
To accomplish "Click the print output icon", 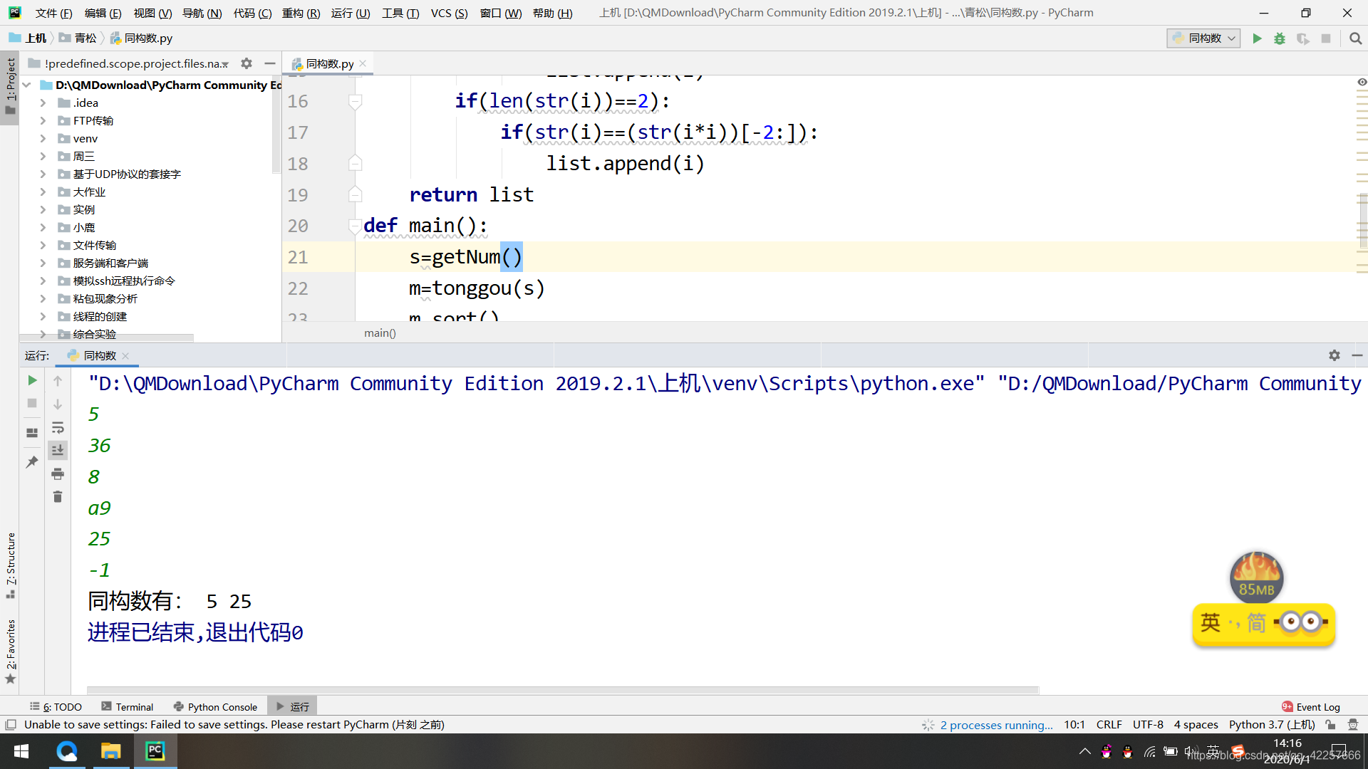I will pyautogui.click(x=58, y=474).
